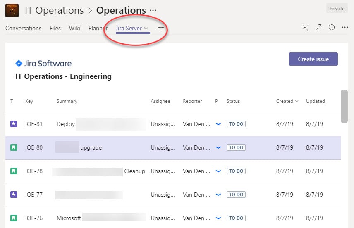Switch to the Conversations tab
Image resolution: width=354 pixels, height=228 pixels.
[23, 28]
